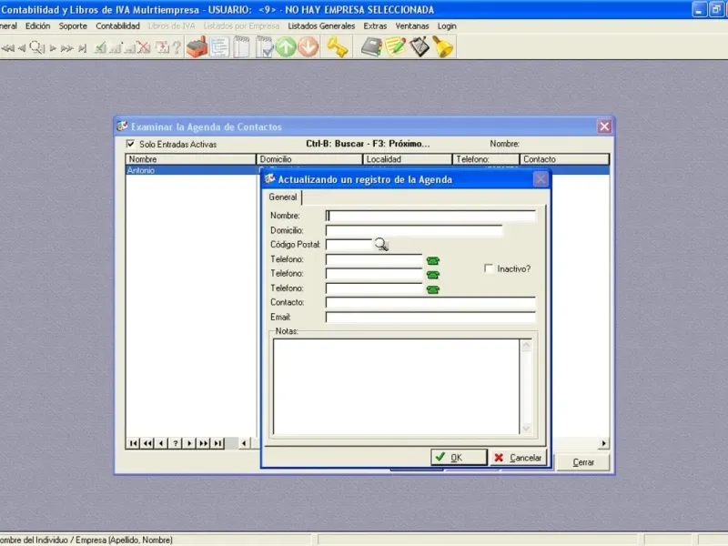Dial the second Telefono green phone icon
728x546 pixels.
[433, 275]
